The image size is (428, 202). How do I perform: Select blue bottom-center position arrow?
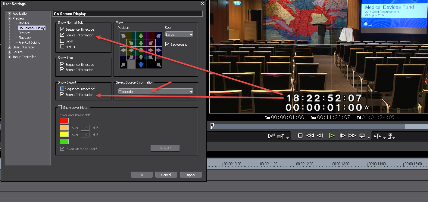coord(141,65)
